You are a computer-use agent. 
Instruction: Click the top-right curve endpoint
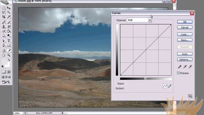(171, 25)
